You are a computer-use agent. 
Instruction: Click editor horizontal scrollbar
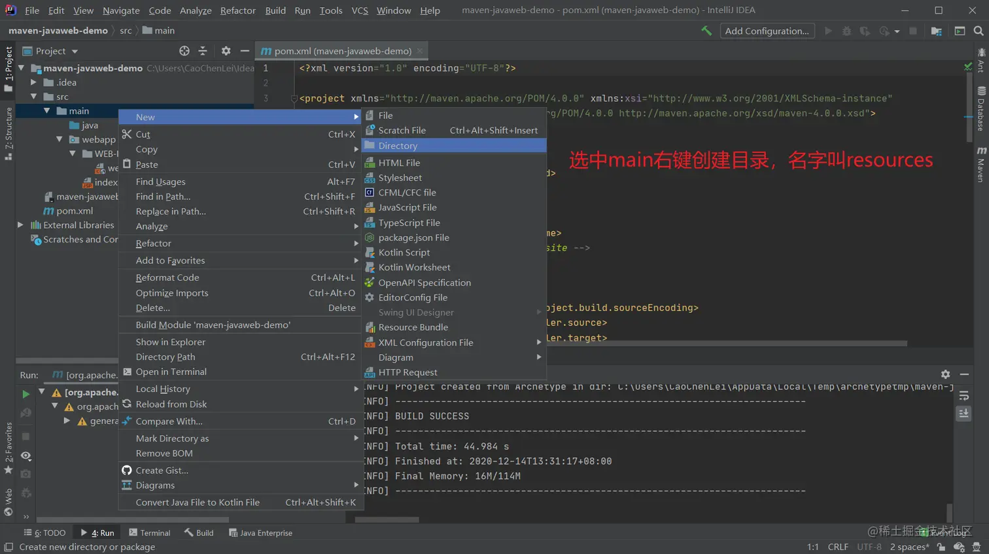[726, 343]
